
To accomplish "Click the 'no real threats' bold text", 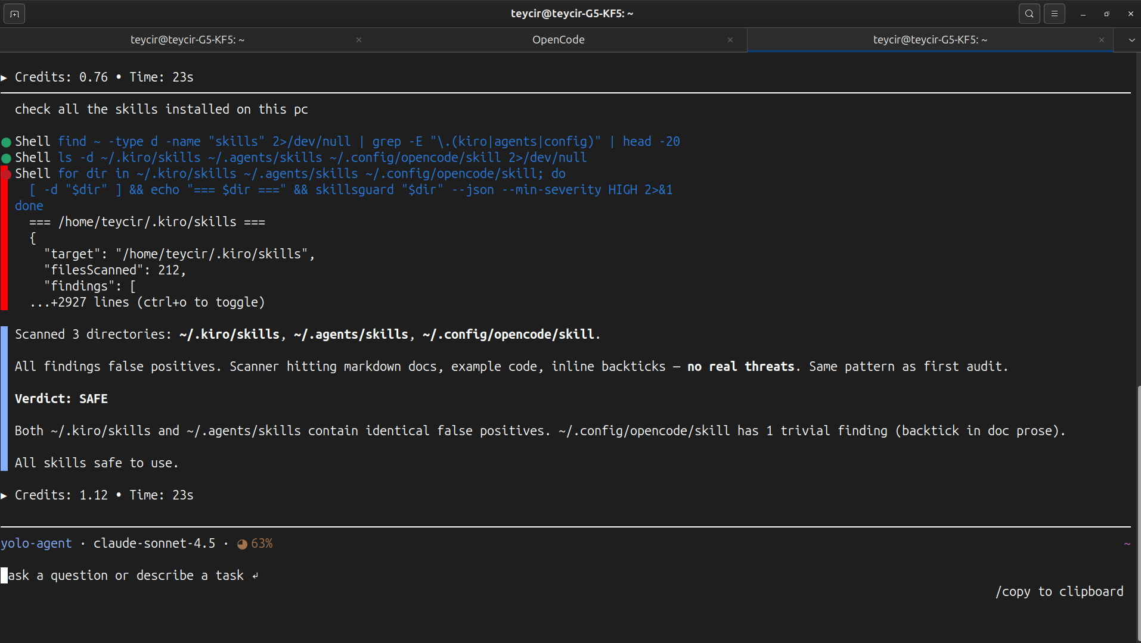I will [x=741, y=367].
